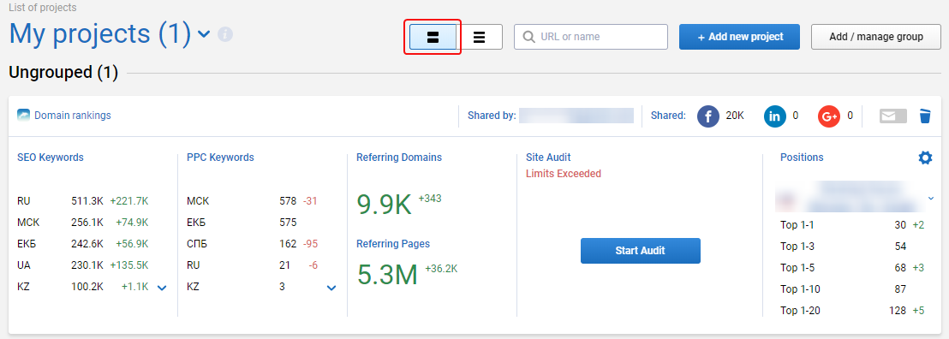Open the PPC Keywords section link
949x339 pixels.
point(220,158)
